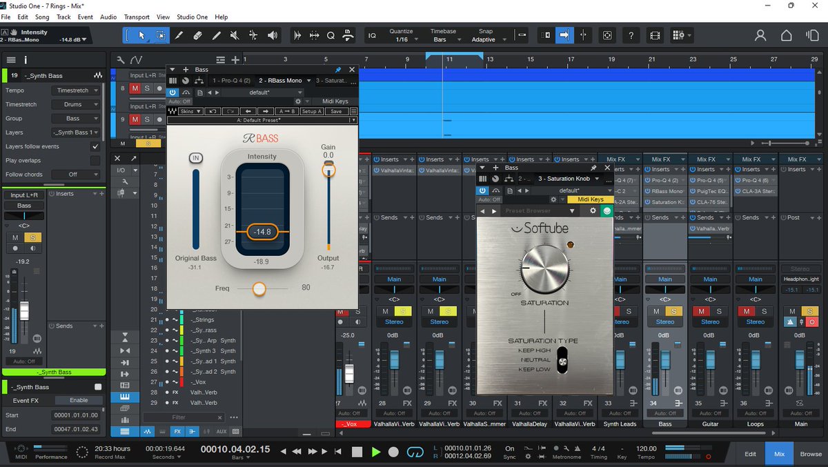Click the Softube Saturation knob
Viewport: 828px width, 467px height.
tap(544, 268)
